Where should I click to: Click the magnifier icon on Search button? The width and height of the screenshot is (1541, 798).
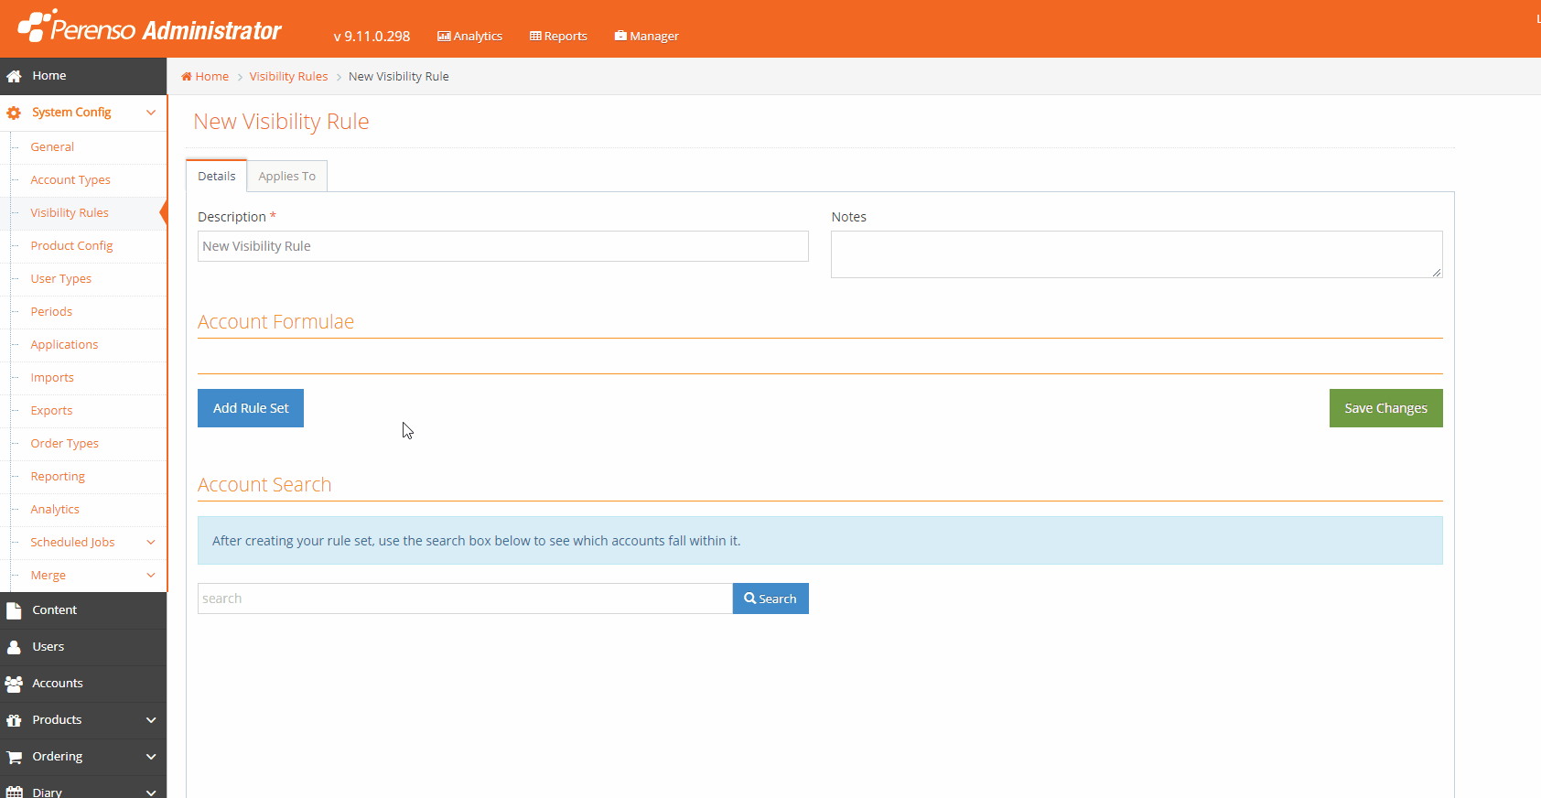[x=749, y=598]
